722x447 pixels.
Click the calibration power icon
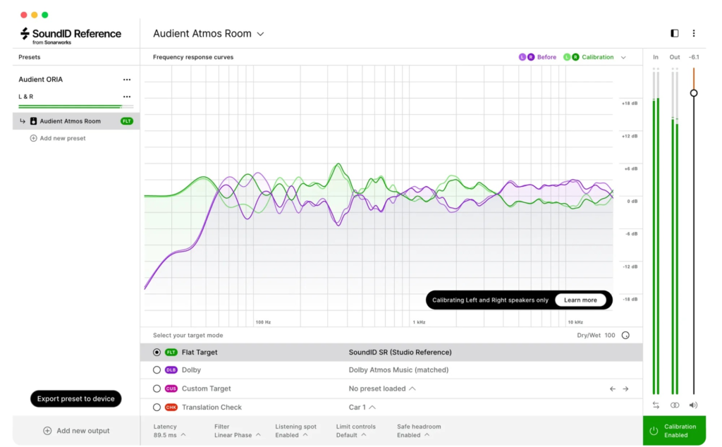654,431
